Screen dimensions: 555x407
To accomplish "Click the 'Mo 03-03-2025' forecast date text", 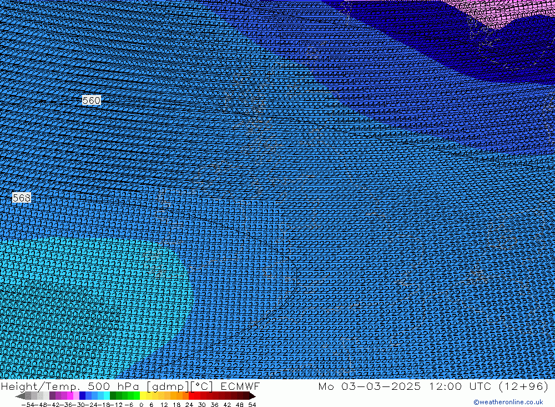I will pyautogui.click(x=370, y=386).
